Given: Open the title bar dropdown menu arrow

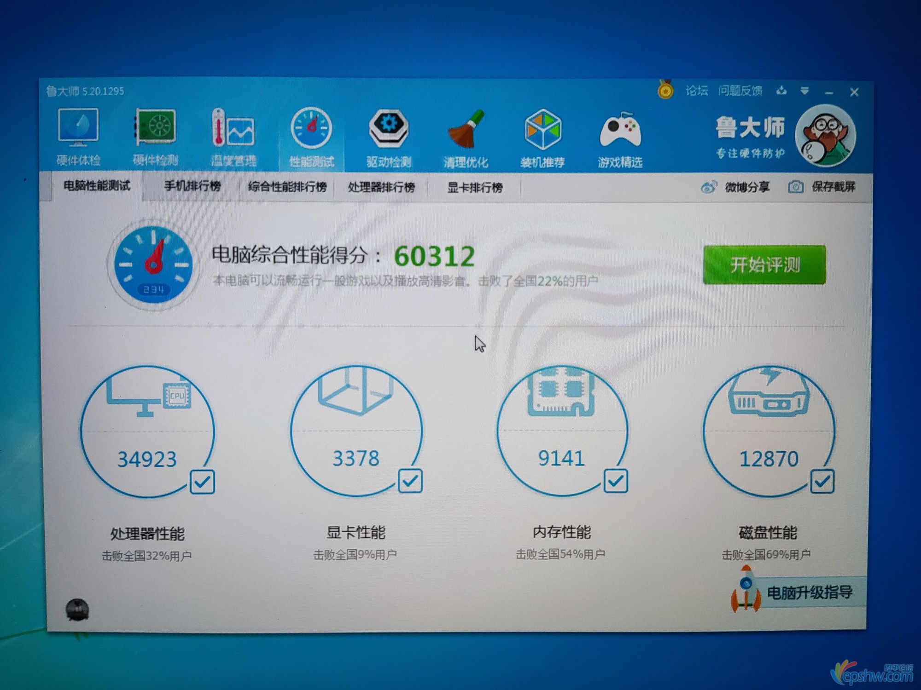Looking at the screenshot, I should [804, 91].
